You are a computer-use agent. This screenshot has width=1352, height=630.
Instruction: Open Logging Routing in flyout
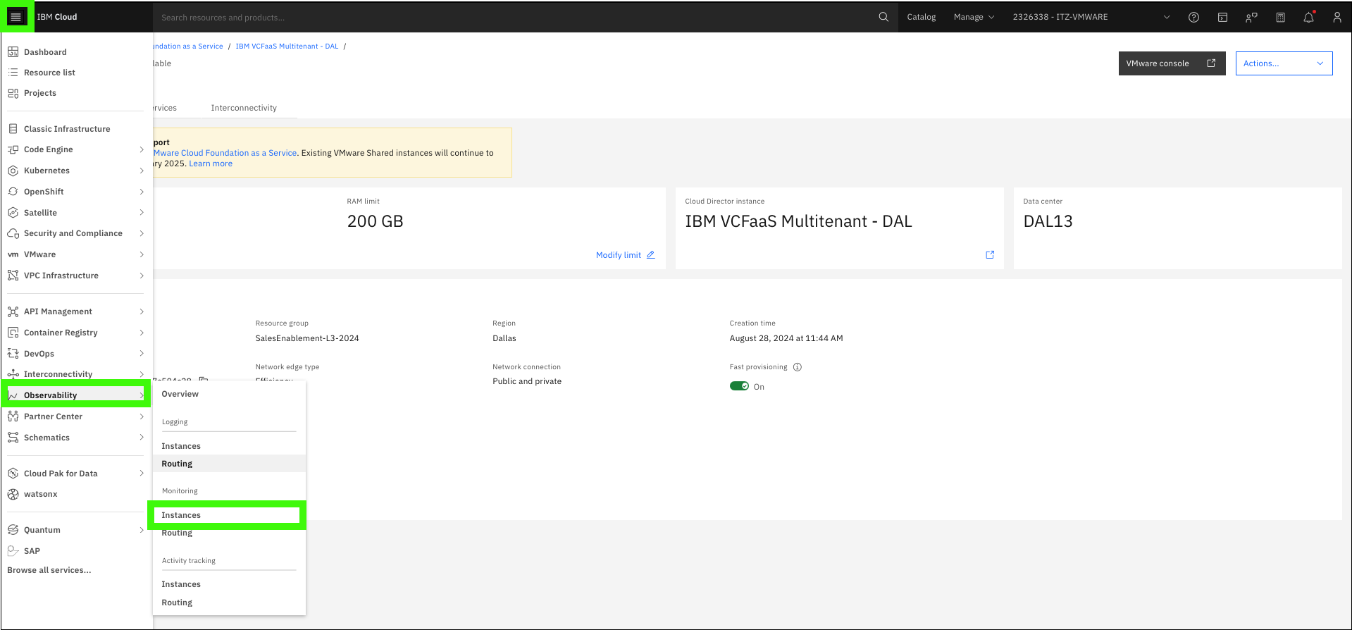[177, 464]
